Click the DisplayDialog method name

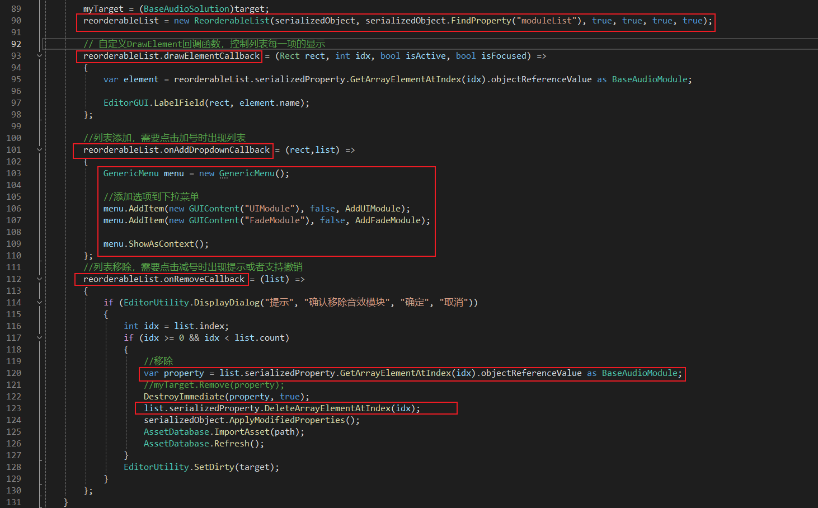pyautogui.click(x=227, y=303)
